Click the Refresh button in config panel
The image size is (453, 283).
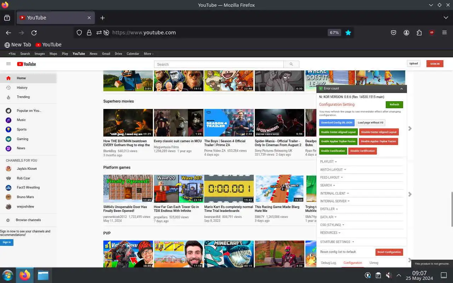394,104
